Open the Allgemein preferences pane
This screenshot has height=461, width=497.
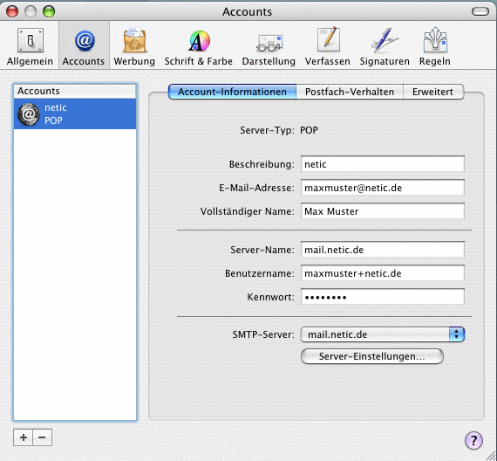coord(30,46)
